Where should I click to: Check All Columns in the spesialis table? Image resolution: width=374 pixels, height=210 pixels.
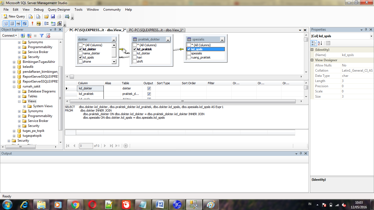click(189, 45)
